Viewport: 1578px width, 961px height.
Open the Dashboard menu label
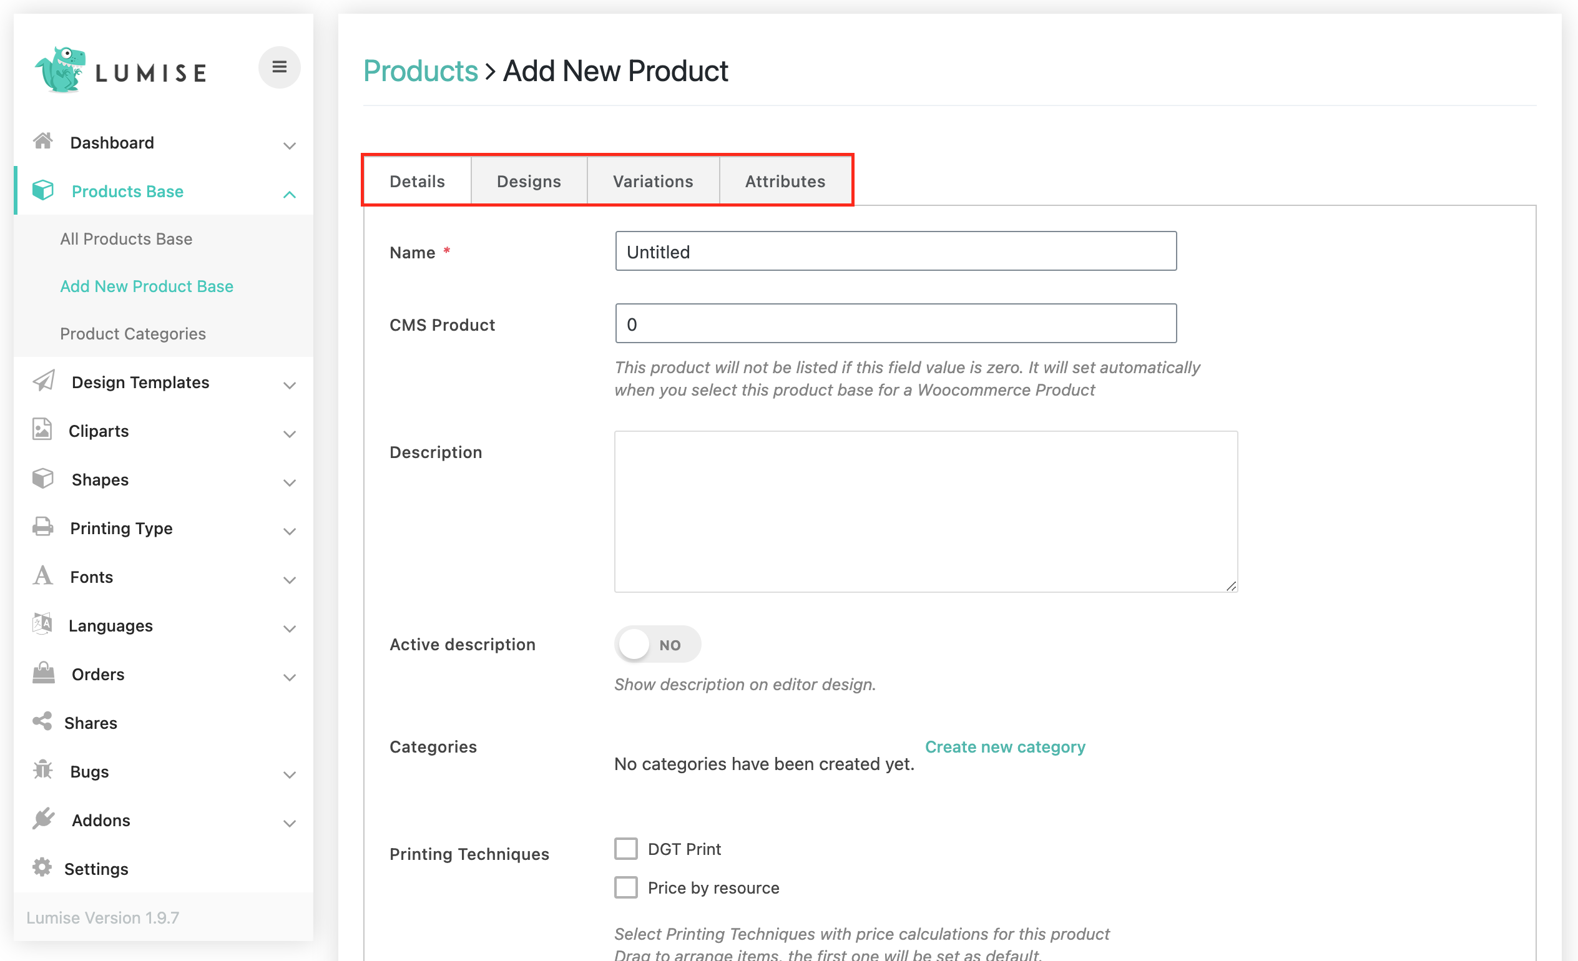pos(112,142)
